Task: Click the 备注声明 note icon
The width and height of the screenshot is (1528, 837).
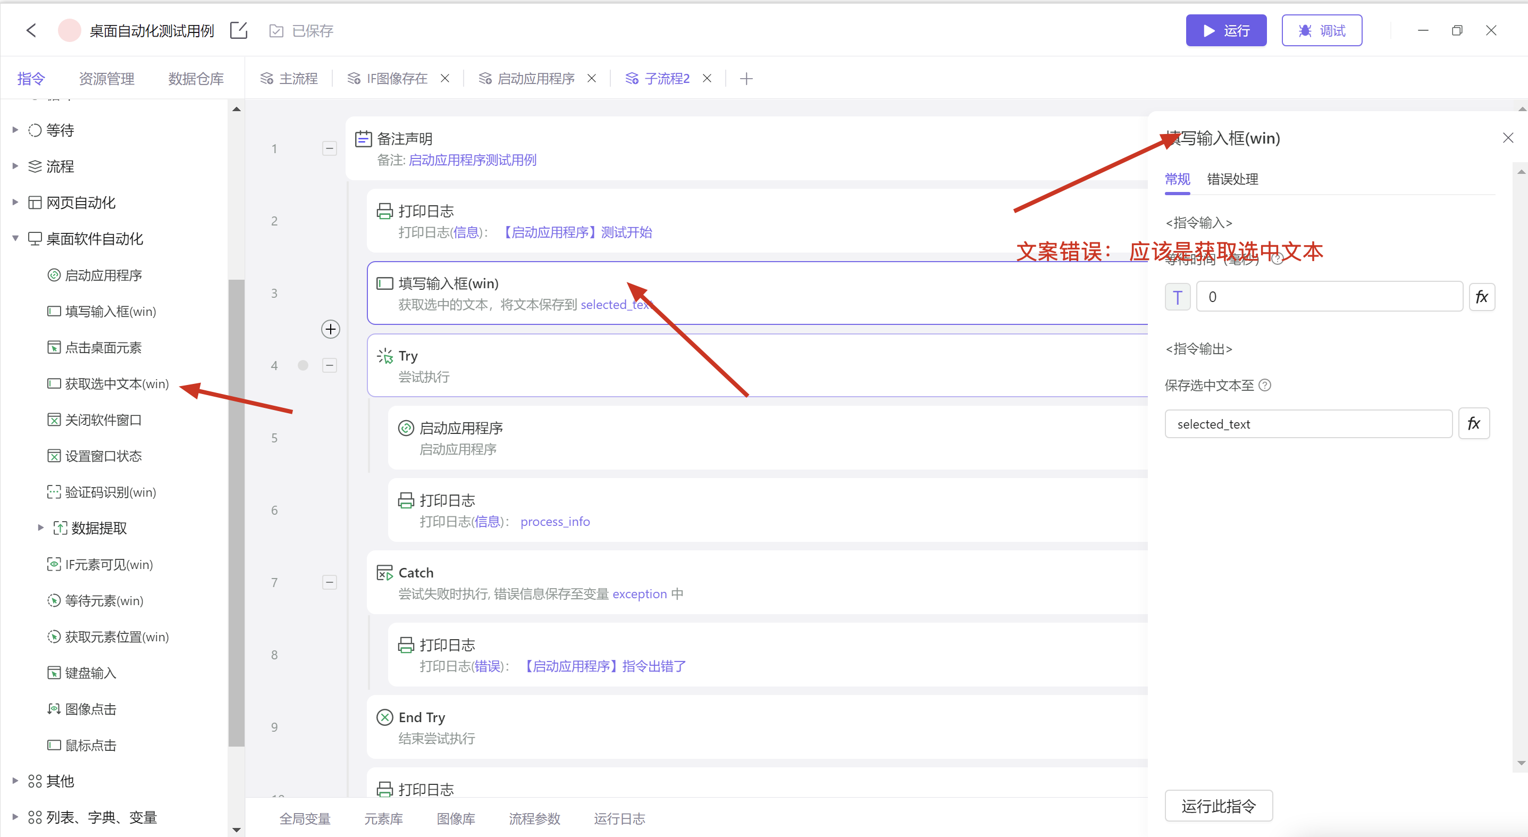Action: [x=363, y=139]
